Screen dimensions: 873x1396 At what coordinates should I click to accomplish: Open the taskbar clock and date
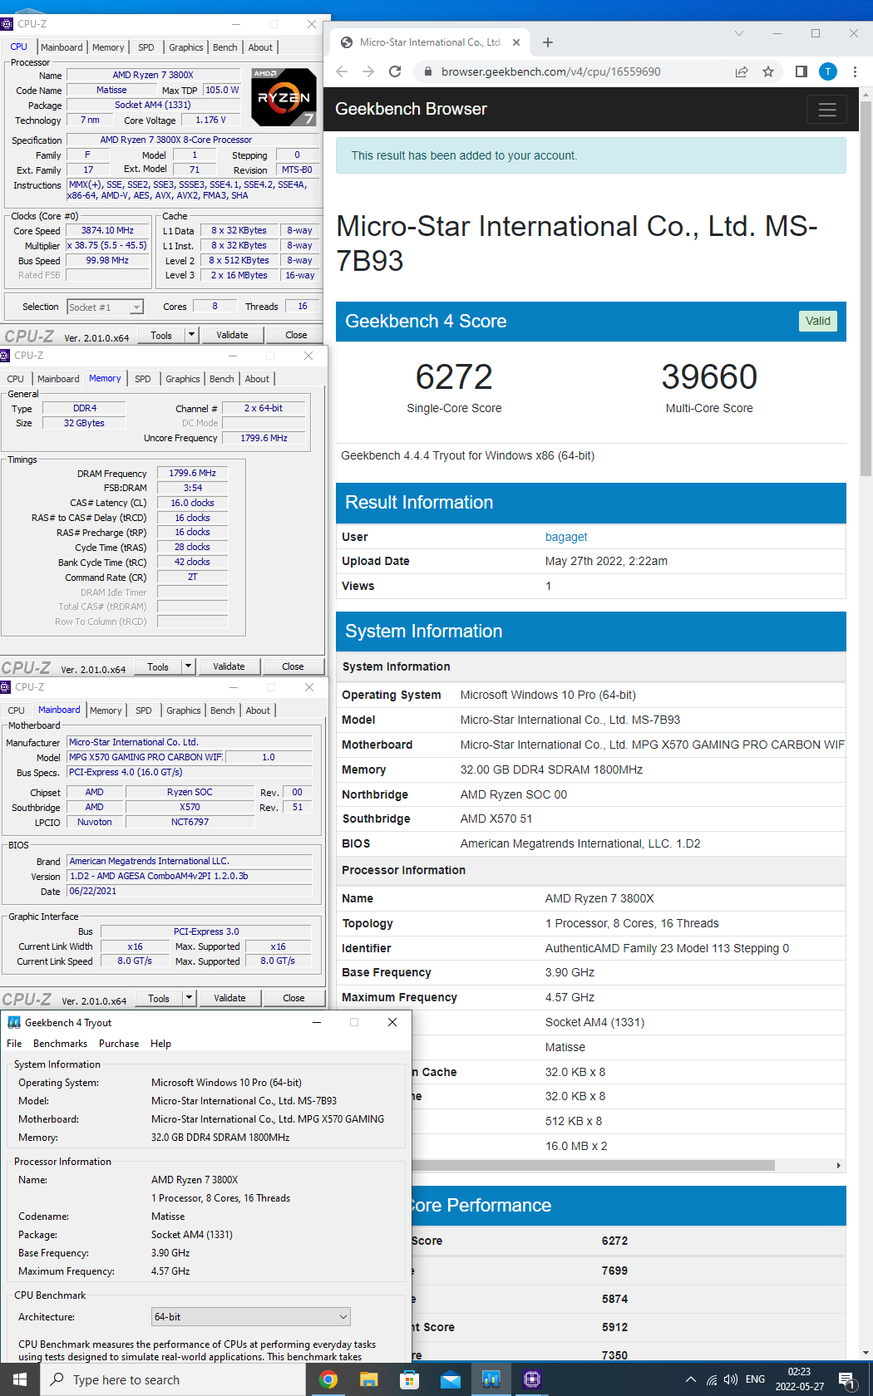pos(800,1379)
